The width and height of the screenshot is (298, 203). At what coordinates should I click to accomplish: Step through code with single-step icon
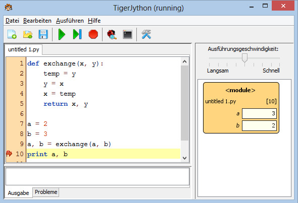(77, 34)
